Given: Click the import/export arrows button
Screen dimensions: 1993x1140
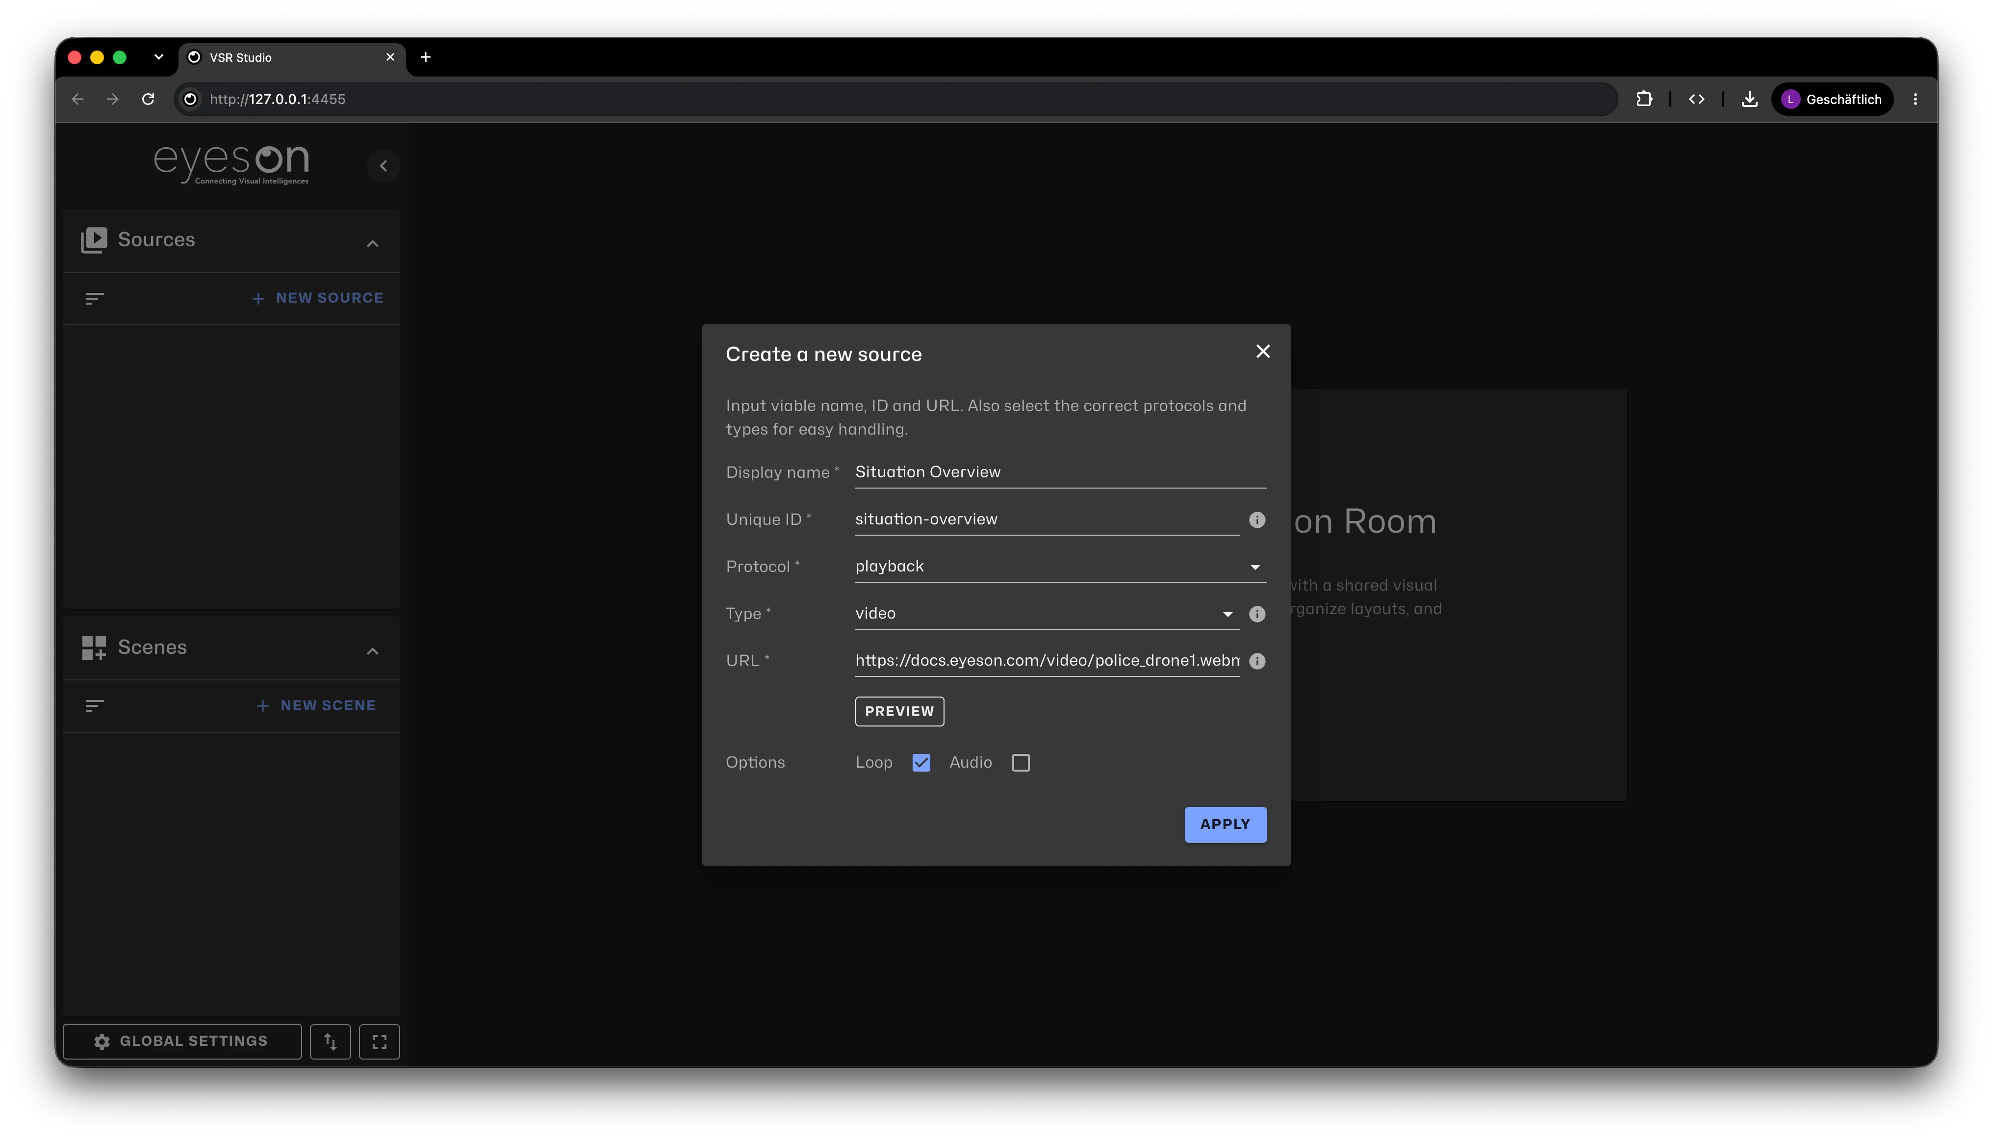Looking at the screenshot, I should [x=331, y=1041].
